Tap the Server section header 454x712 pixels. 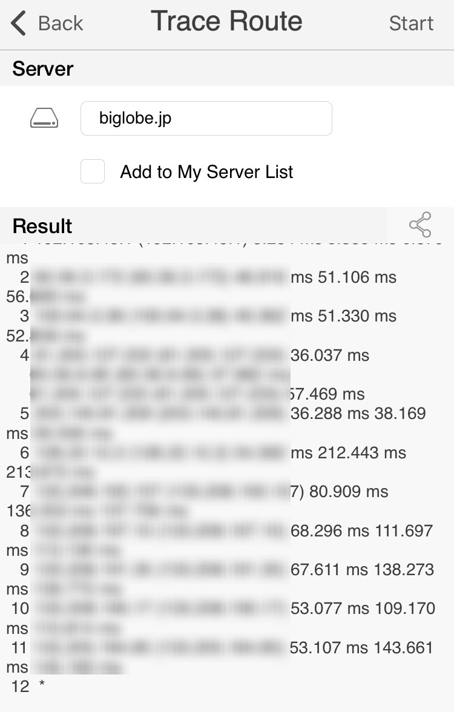coord(42,69)
